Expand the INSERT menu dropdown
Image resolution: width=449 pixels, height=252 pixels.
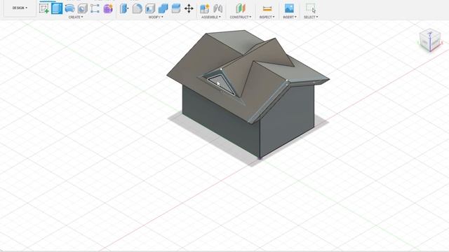290,17
